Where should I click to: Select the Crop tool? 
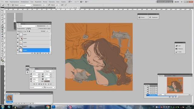click(x=2, y=20)
